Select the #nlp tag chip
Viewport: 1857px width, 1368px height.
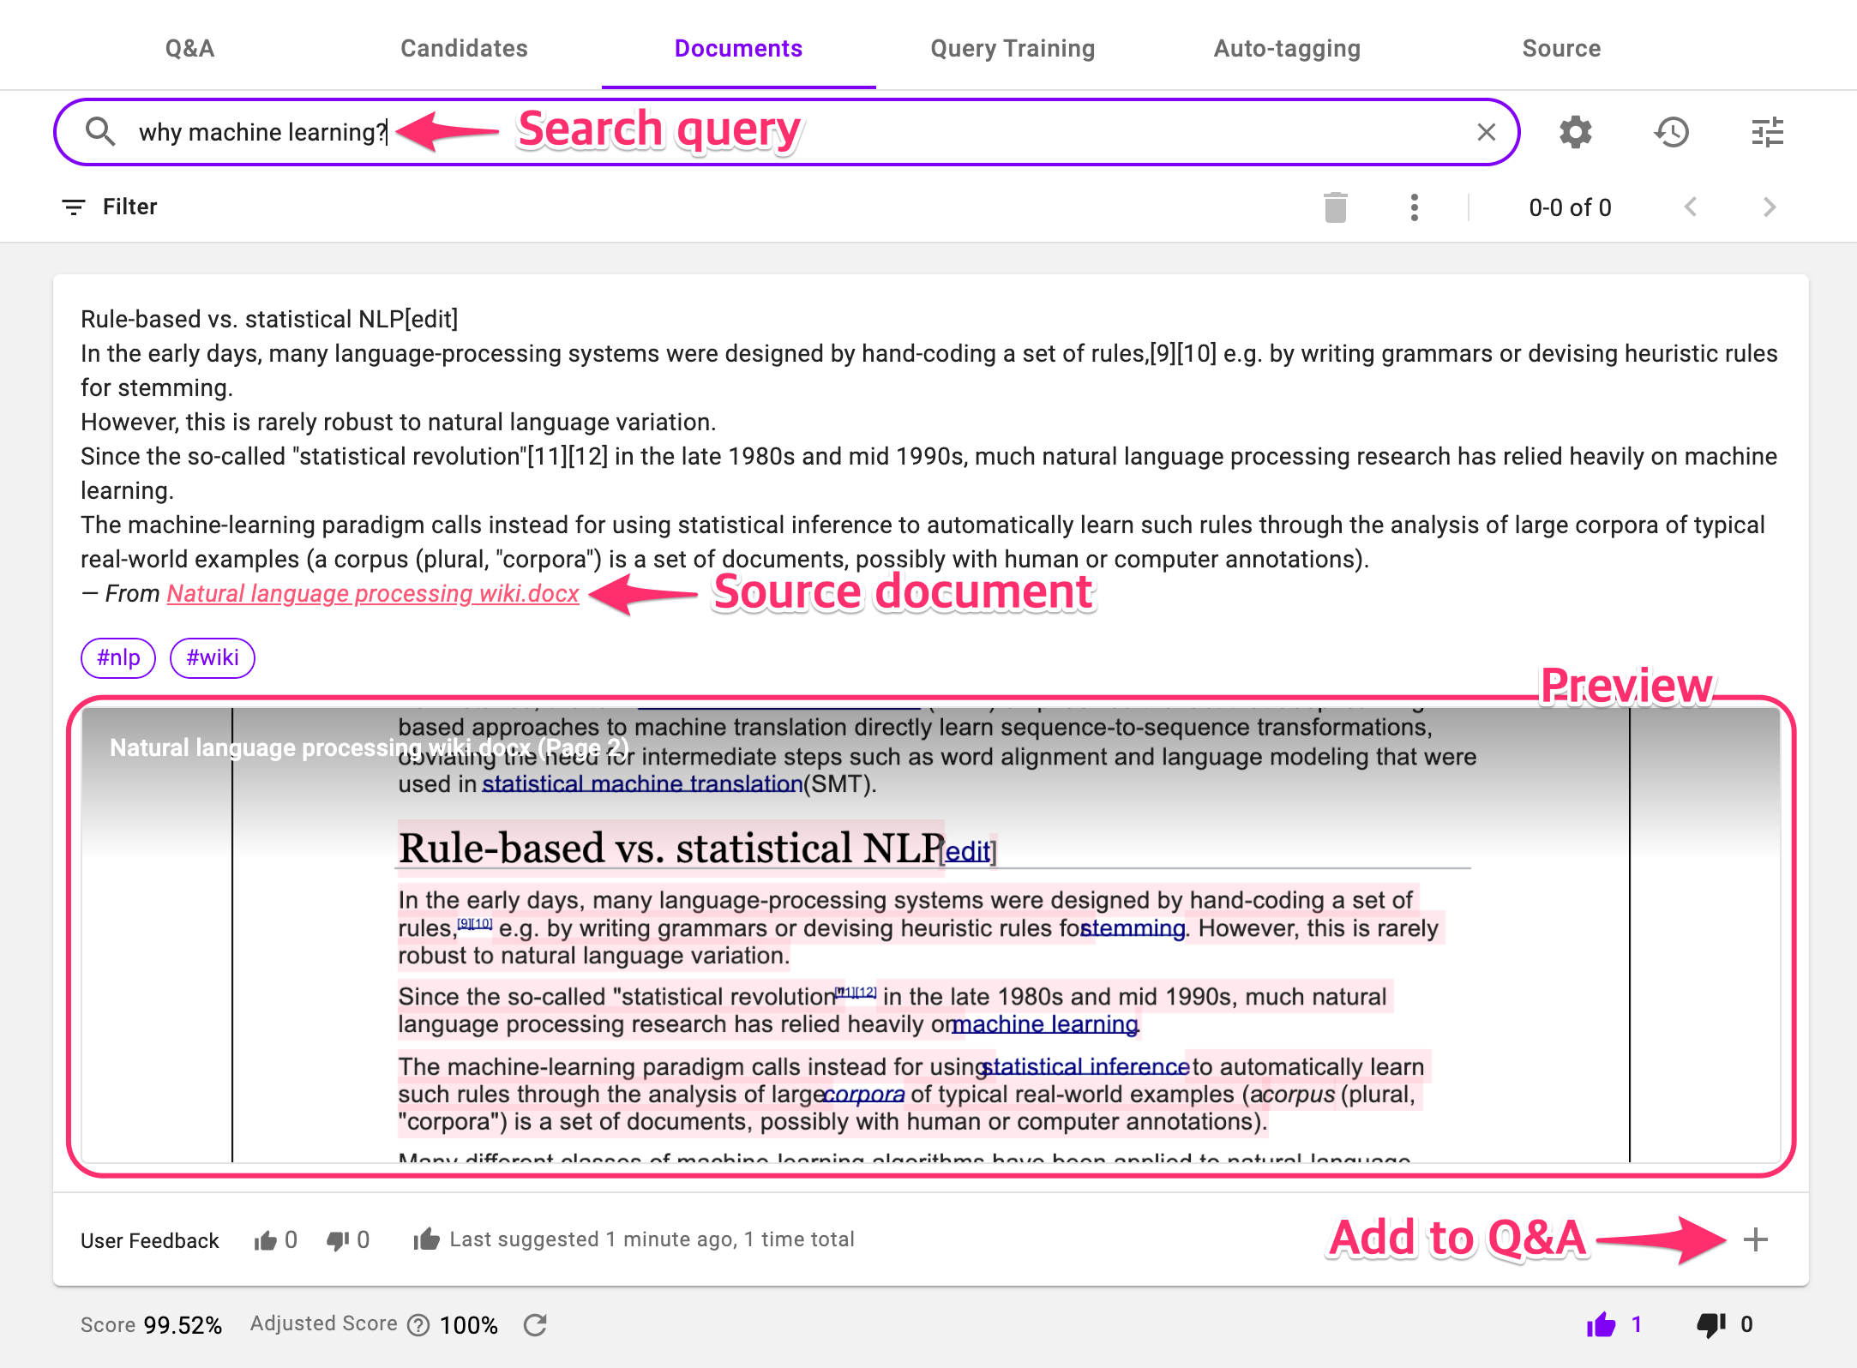point(118,658)
